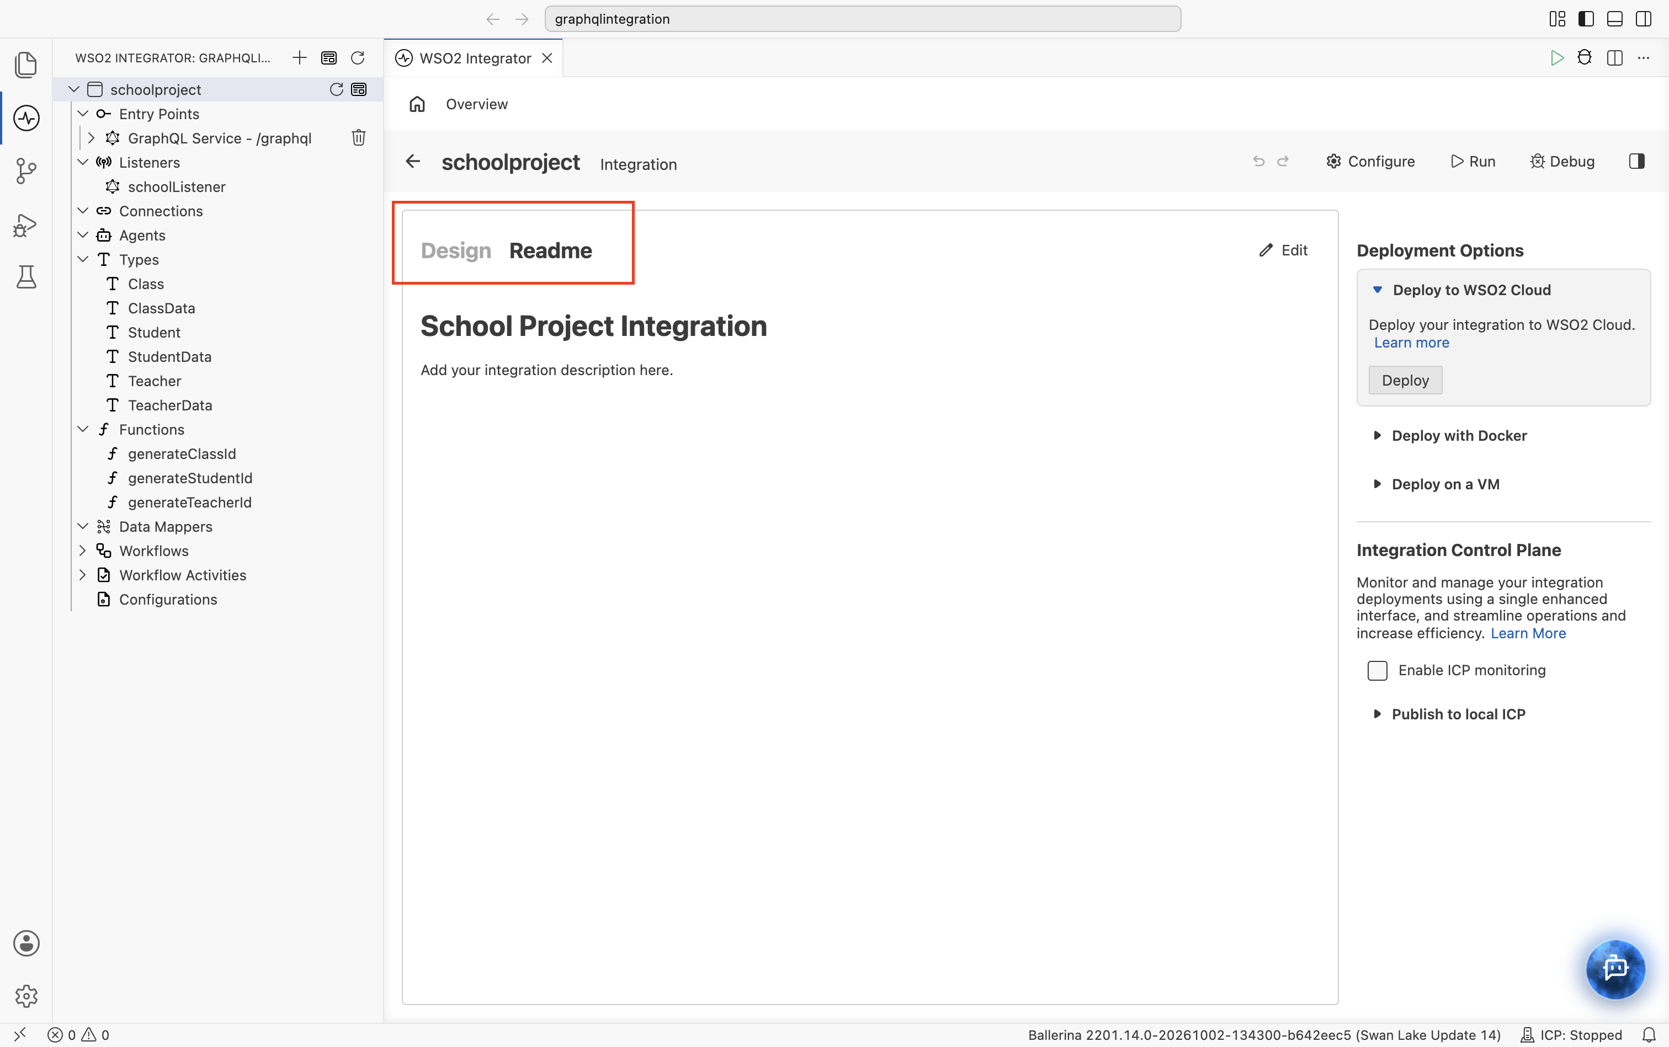This screenshot has height=1047, width=1669.
Task: Collapse the Deploy to WSO2 Cloud section
Action: click(x=1378, y=290)
